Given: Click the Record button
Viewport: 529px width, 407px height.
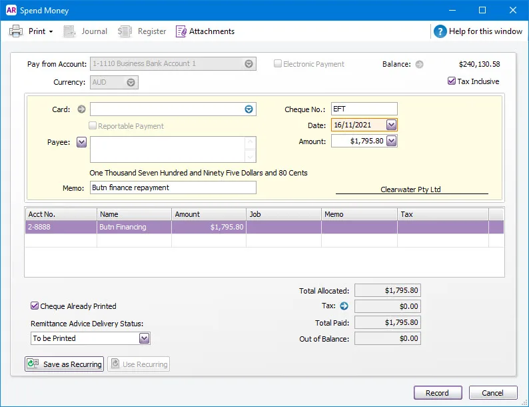Looking at the screenshot, I should coord(438,393).
